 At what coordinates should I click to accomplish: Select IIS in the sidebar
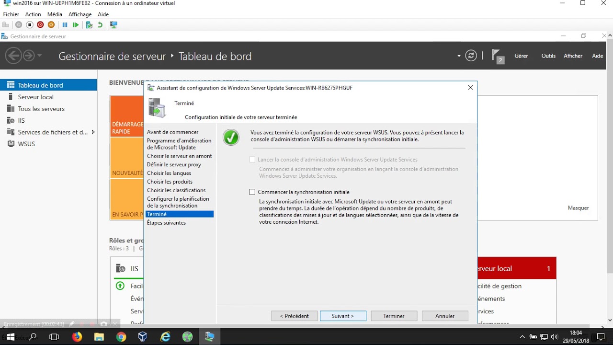48,120
